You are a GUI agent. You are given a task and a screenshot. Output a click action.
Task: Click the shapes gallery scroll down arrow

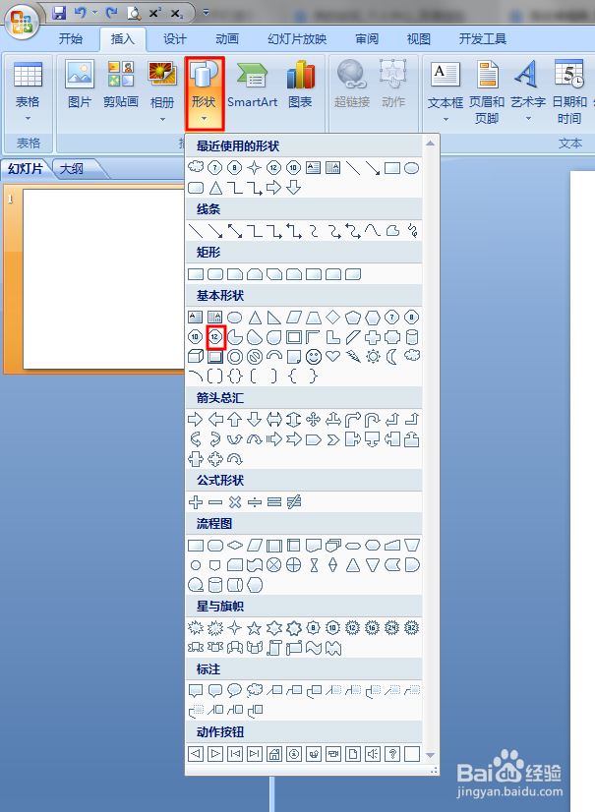tap(430, 756)
